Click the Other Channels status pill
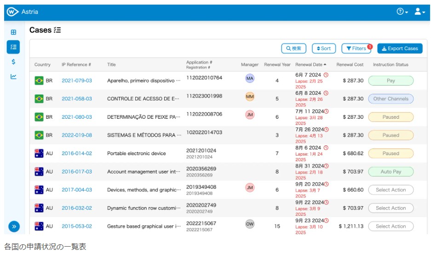 [x=391, y=98]
